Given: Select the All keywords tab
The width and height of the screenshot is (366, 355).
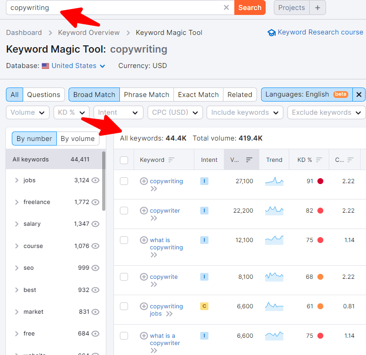Looking at the screenshot, I should point(15,94).
